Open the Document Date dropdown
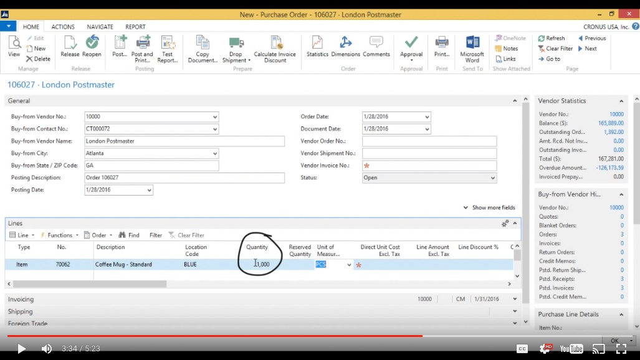 tap(427, 129)
